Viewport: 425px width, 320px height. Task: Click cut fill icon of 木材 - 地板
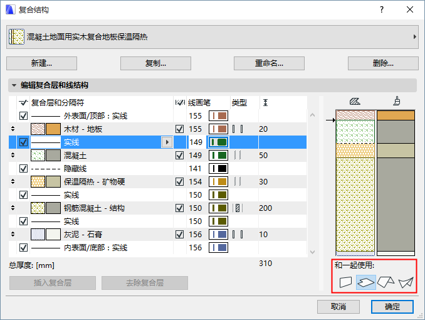point(38,129)
